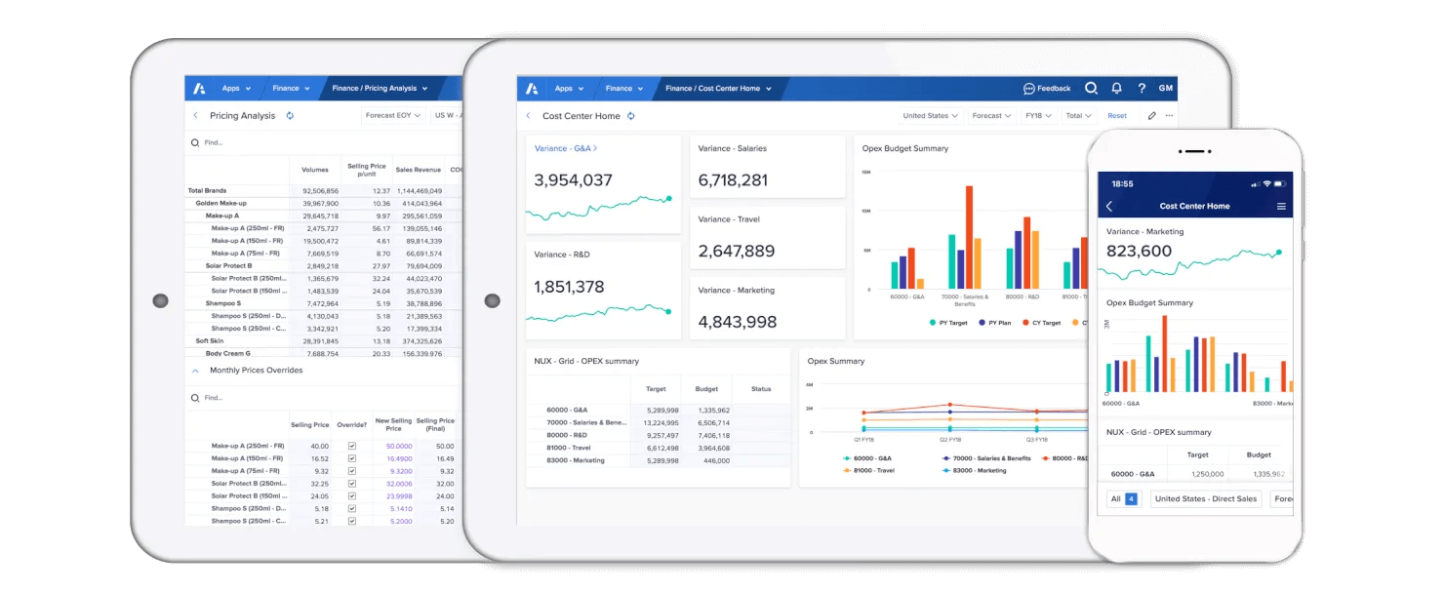Click the Reset link on the dashboard
The height and width of the screenshot is (591, 1444).
point(1117,115)
